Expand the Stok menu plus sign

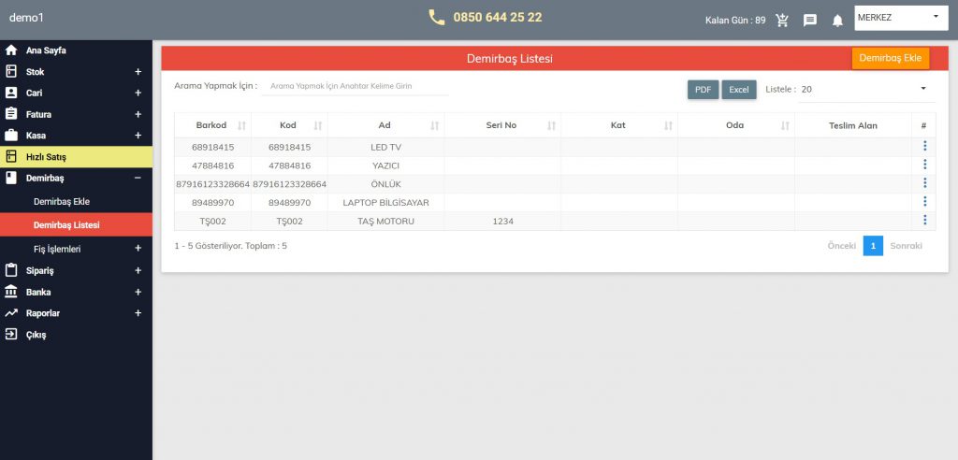(138, 72)
